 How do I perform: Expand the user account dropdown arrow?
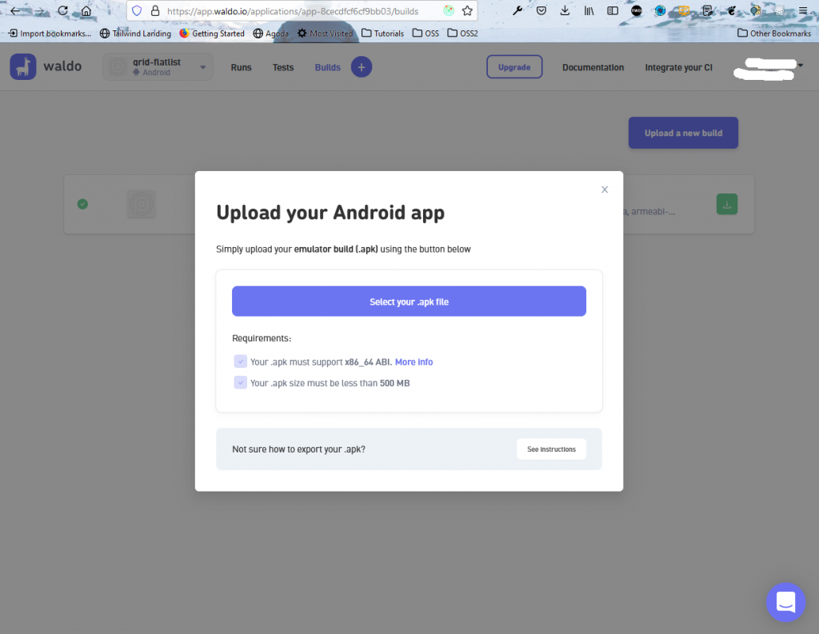pyautogui.click(x=801, y=66)
